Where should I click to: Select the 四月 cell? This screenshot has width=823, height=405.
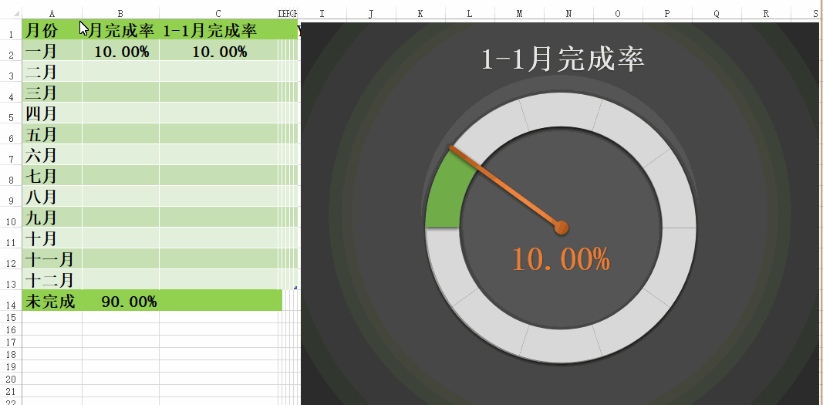coord(52,113)
